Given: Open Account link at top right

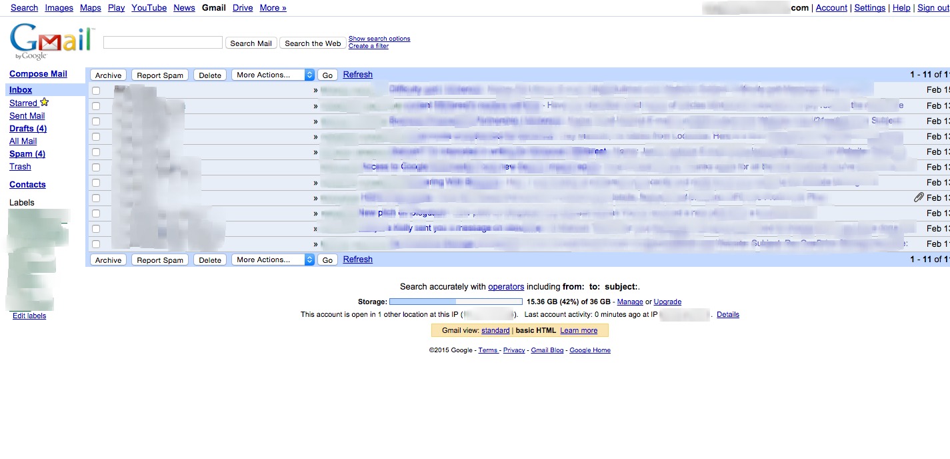Looking at the screenshot, I should tap(831, 8).
